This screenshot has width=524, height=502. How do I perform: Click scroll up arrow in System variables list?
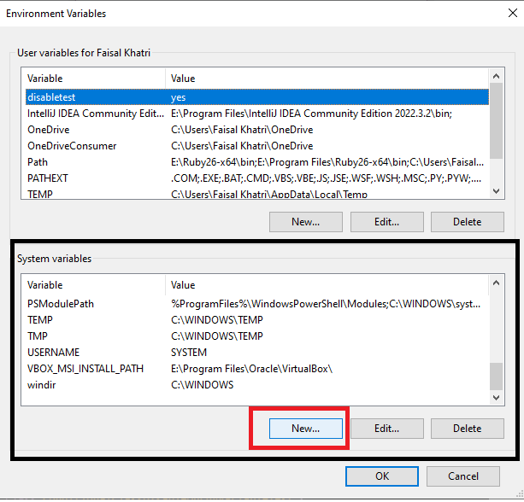coord(497,283)
